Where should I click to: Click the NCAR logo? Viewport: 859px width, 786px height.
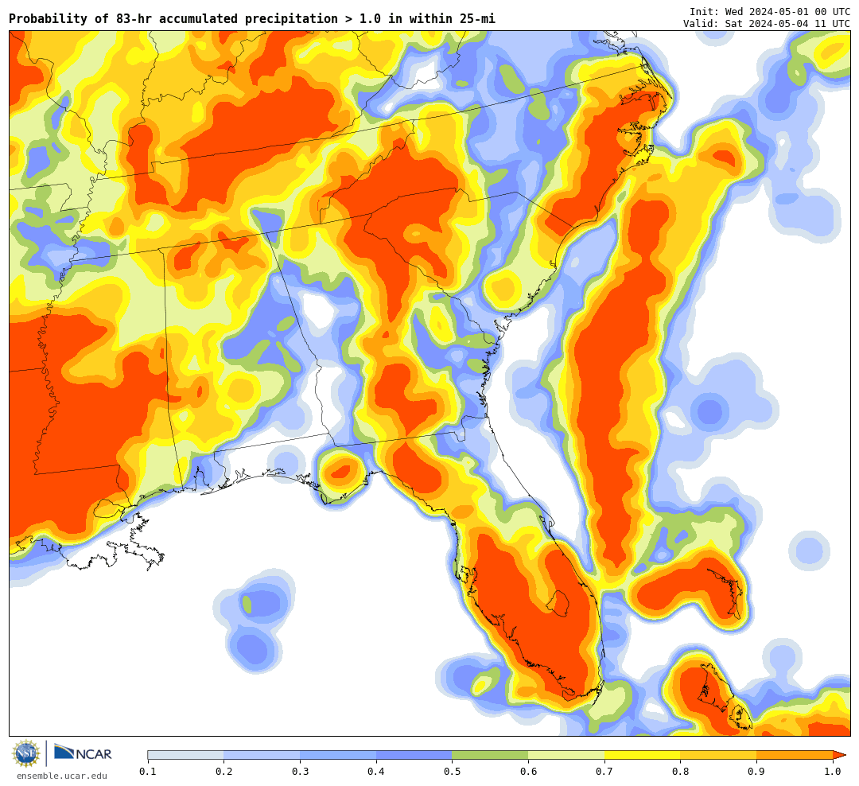tap(83, 753)
